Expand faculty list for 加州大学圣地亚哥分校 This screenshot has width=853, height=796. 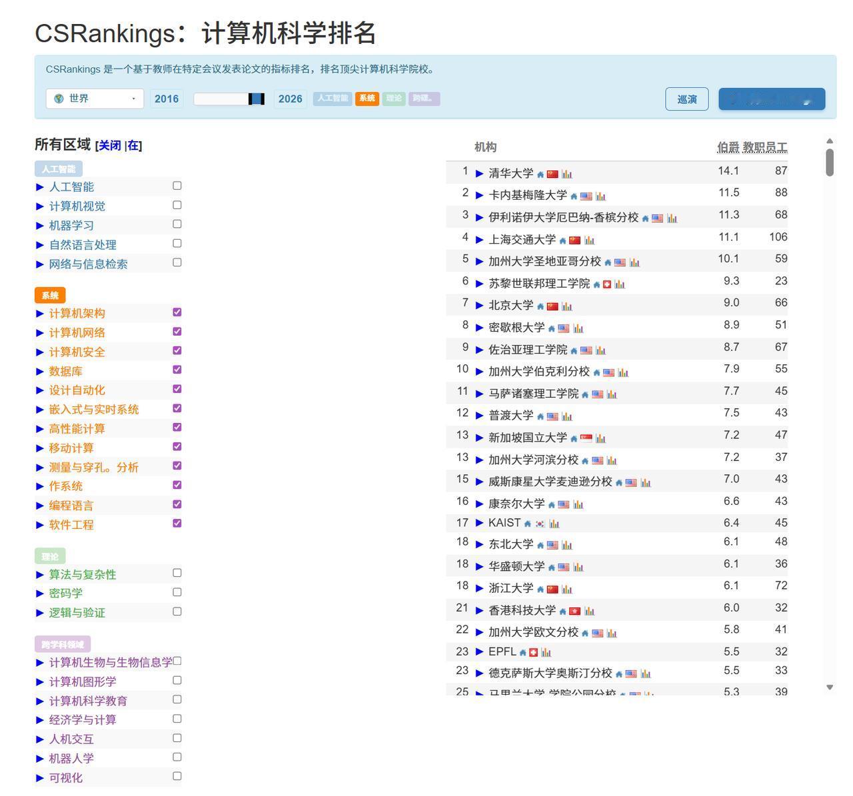click(479, 262)
